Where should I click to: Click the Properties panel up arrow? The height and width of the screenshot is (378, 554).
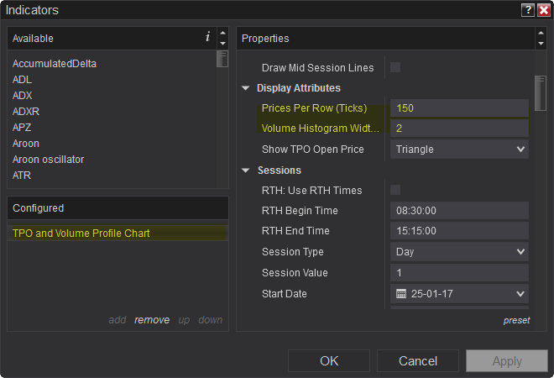[541, 33]
